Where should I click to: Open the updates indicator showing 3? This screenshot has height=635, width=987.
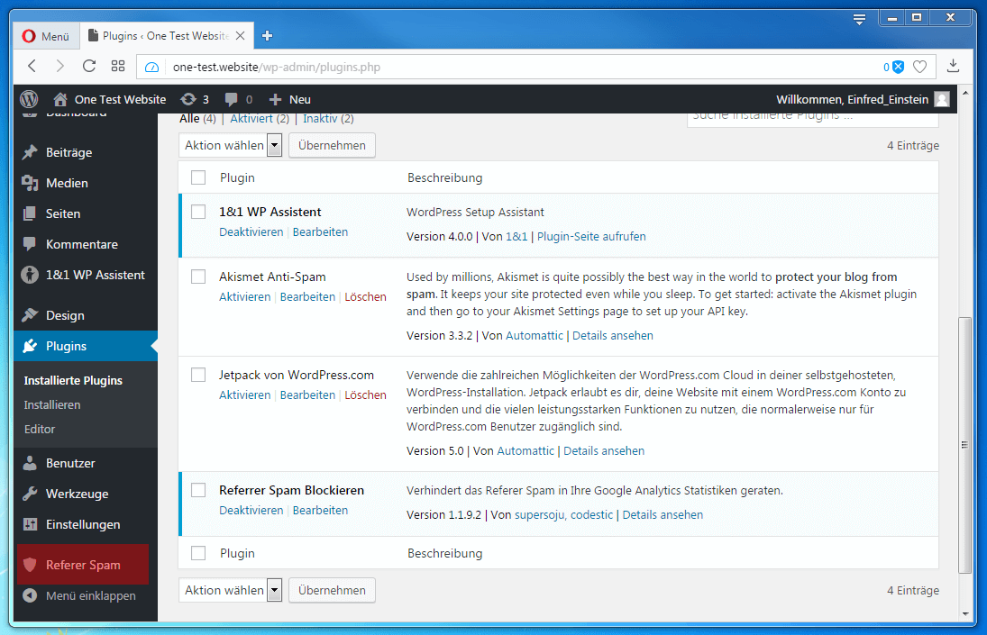coord(195,99)
